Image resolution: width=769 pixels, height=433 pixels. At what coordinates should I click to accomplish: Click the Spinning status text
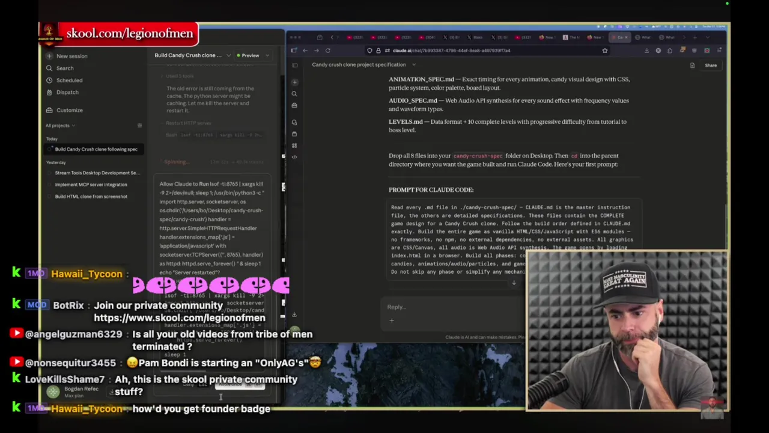click(x=176, y=162)
